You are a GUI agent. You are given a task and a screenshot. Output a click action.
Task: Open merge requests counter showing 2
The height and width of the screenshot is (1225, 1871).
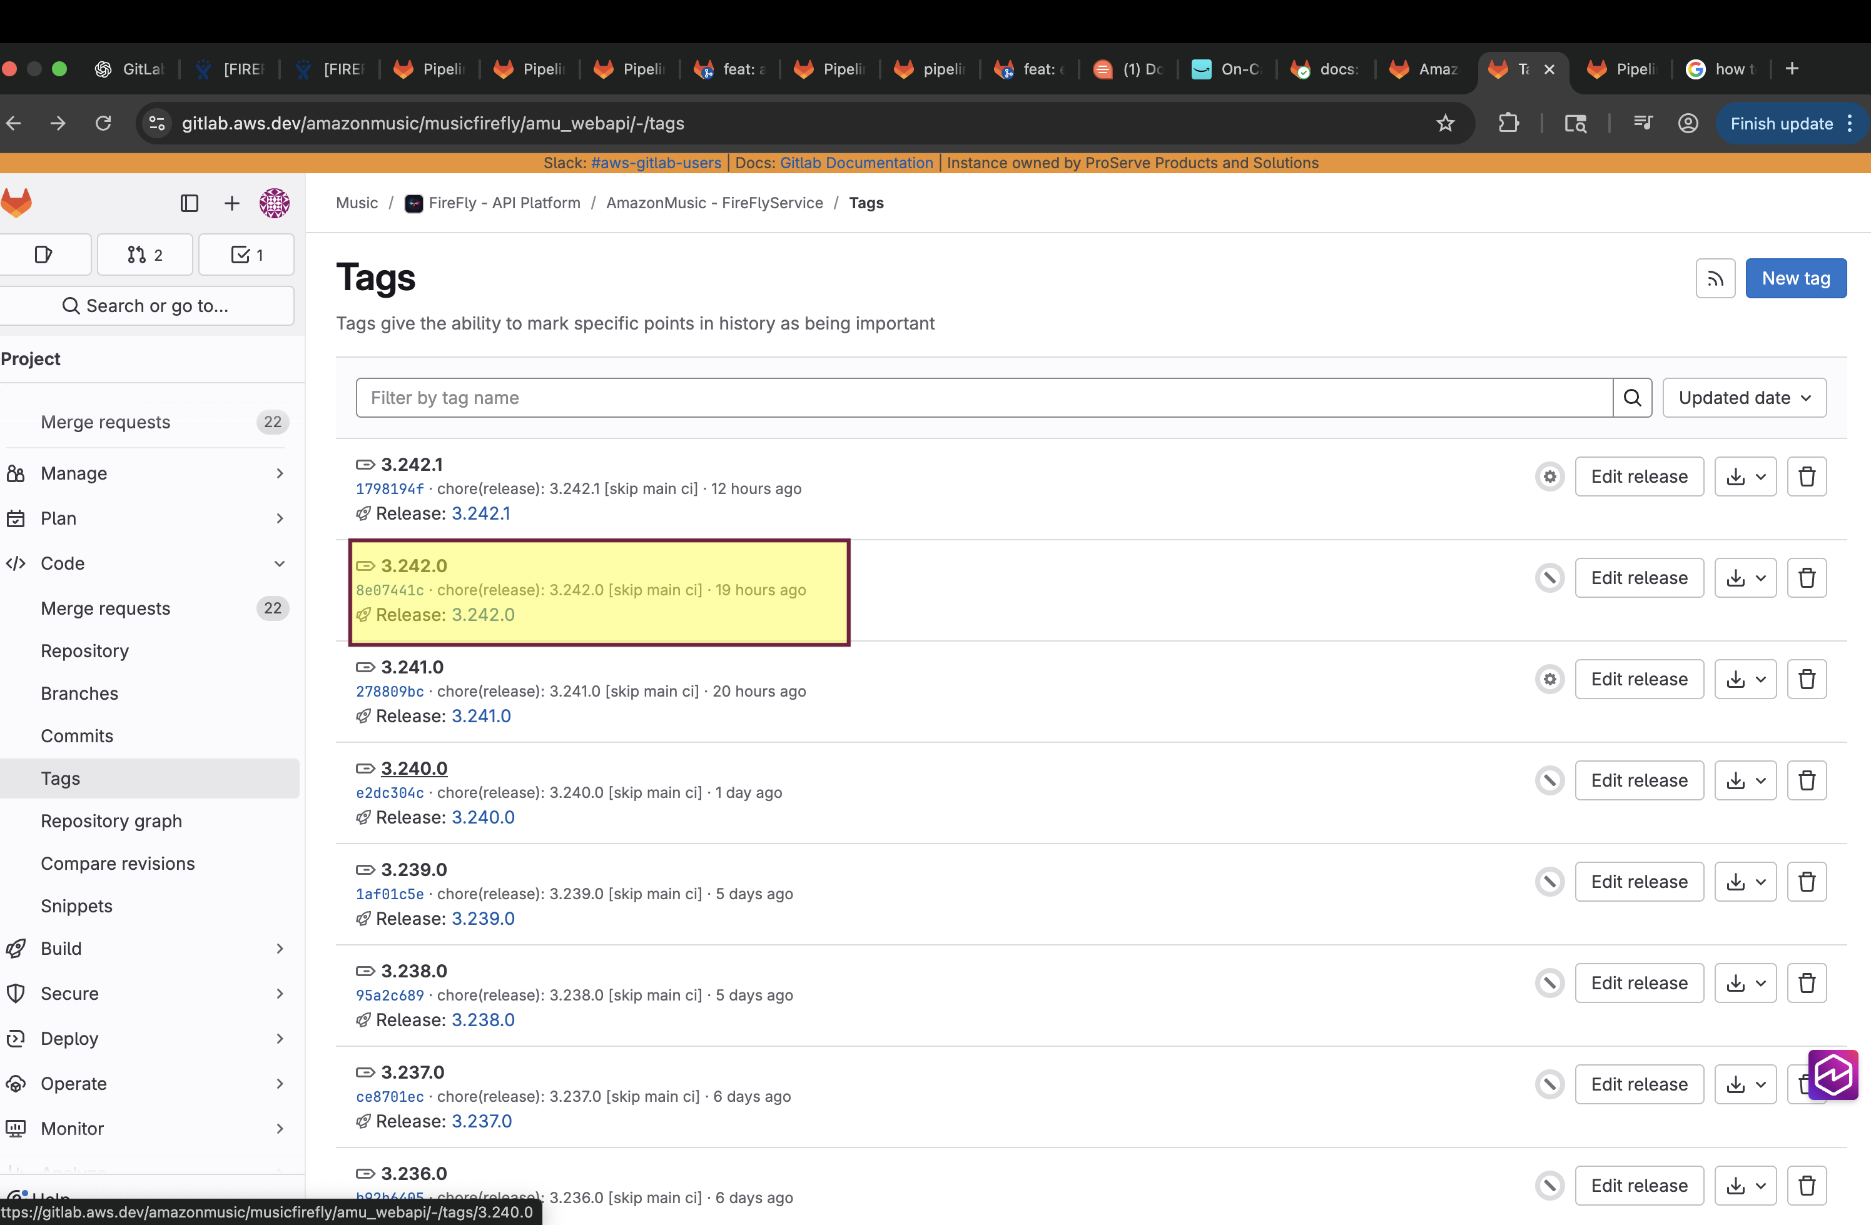click(145, 255)
